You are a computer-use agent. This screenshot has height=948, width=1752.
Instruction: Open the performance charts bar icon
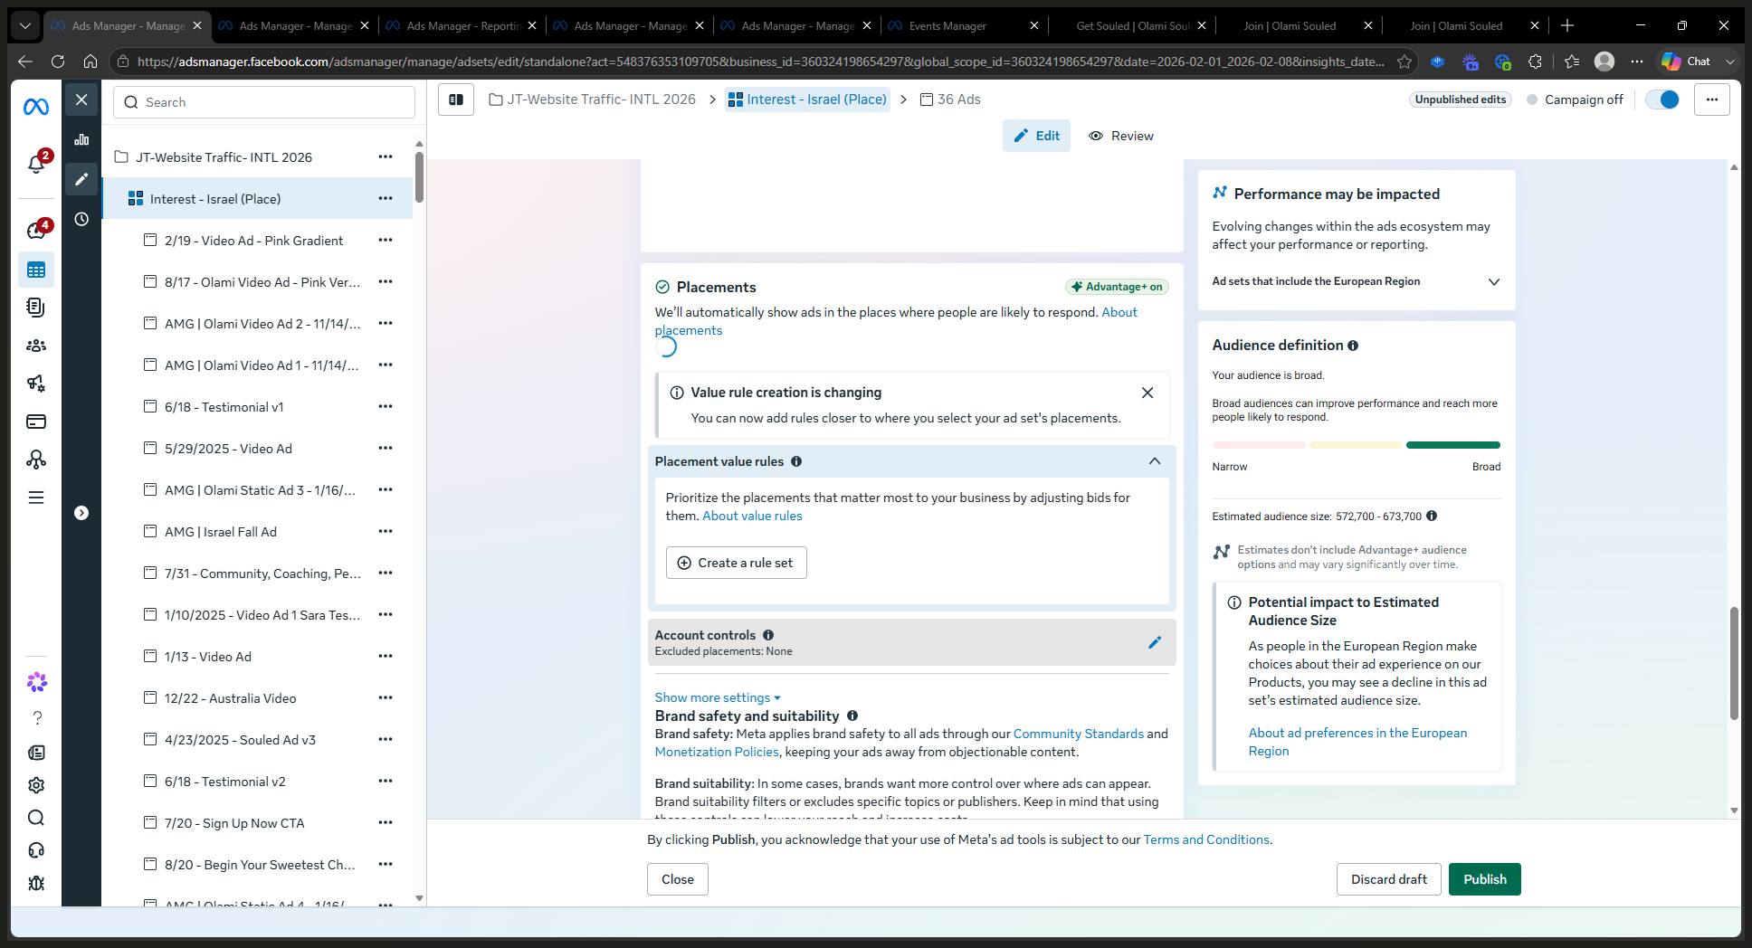[81, 139]
